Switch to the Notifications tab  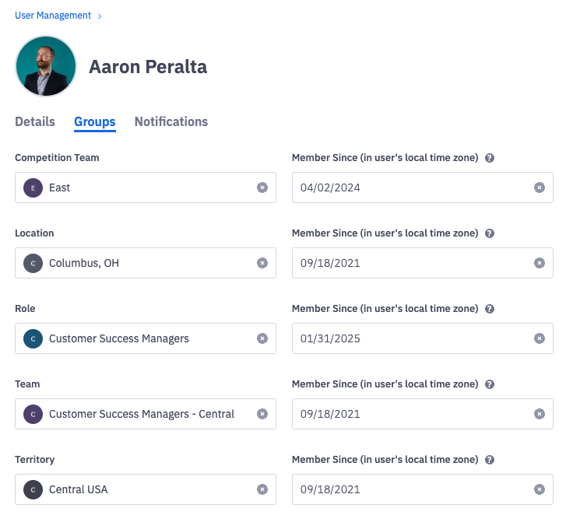pos(171,121)
